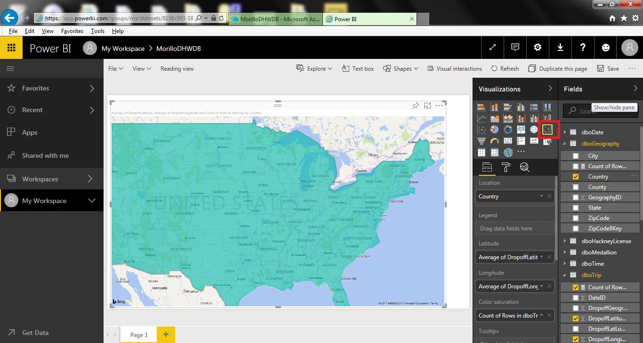Viewport: 643px width, 343px height.
Task: Select the gauge visualization
Action: [x=495, y=141]
